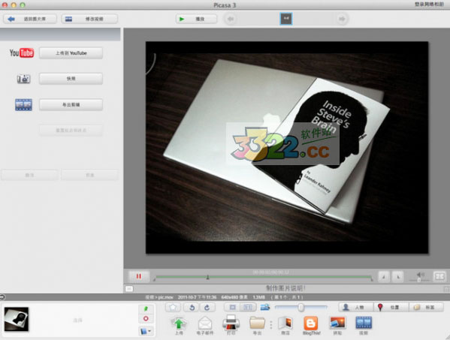
Task: Open the add-to-album dropdown in tray
Action: click(x=146, y=332)
